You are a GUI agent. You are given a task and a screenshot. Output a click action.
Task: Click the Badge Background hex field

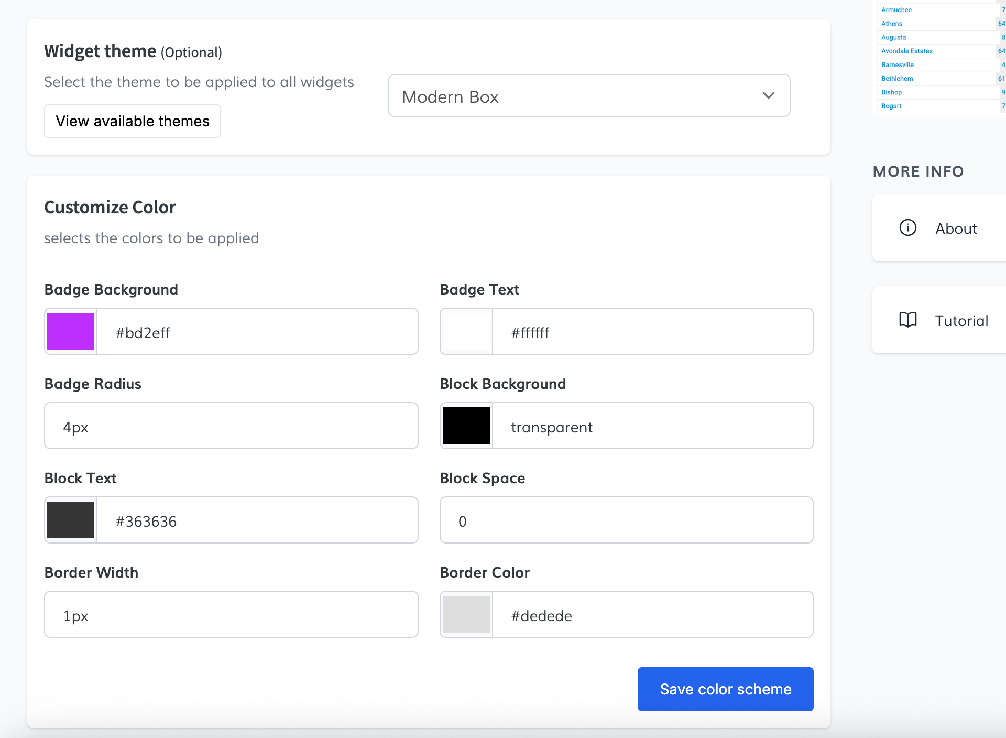257,332
